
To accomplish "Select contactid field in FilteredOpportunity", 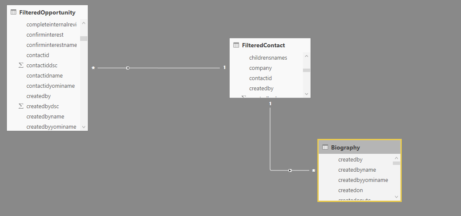I will [37, 55].
